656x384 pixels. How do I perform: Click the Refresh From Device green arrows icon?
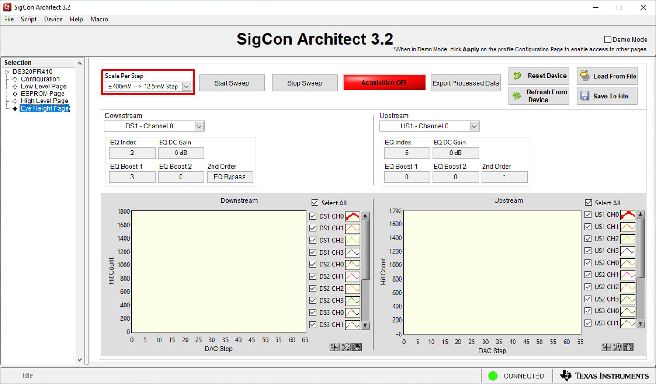pos(517,96)
